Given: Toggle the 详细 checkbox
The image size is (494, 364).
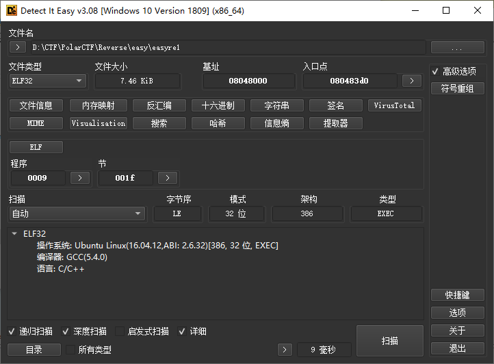Looking at the screenshot, I should 182,331.
